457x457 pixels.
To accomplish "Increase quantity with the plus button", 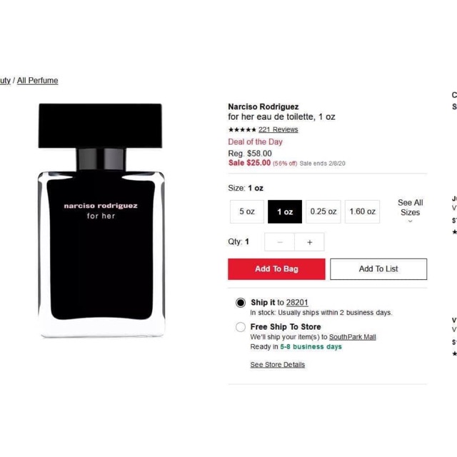I will pos(309,242).
